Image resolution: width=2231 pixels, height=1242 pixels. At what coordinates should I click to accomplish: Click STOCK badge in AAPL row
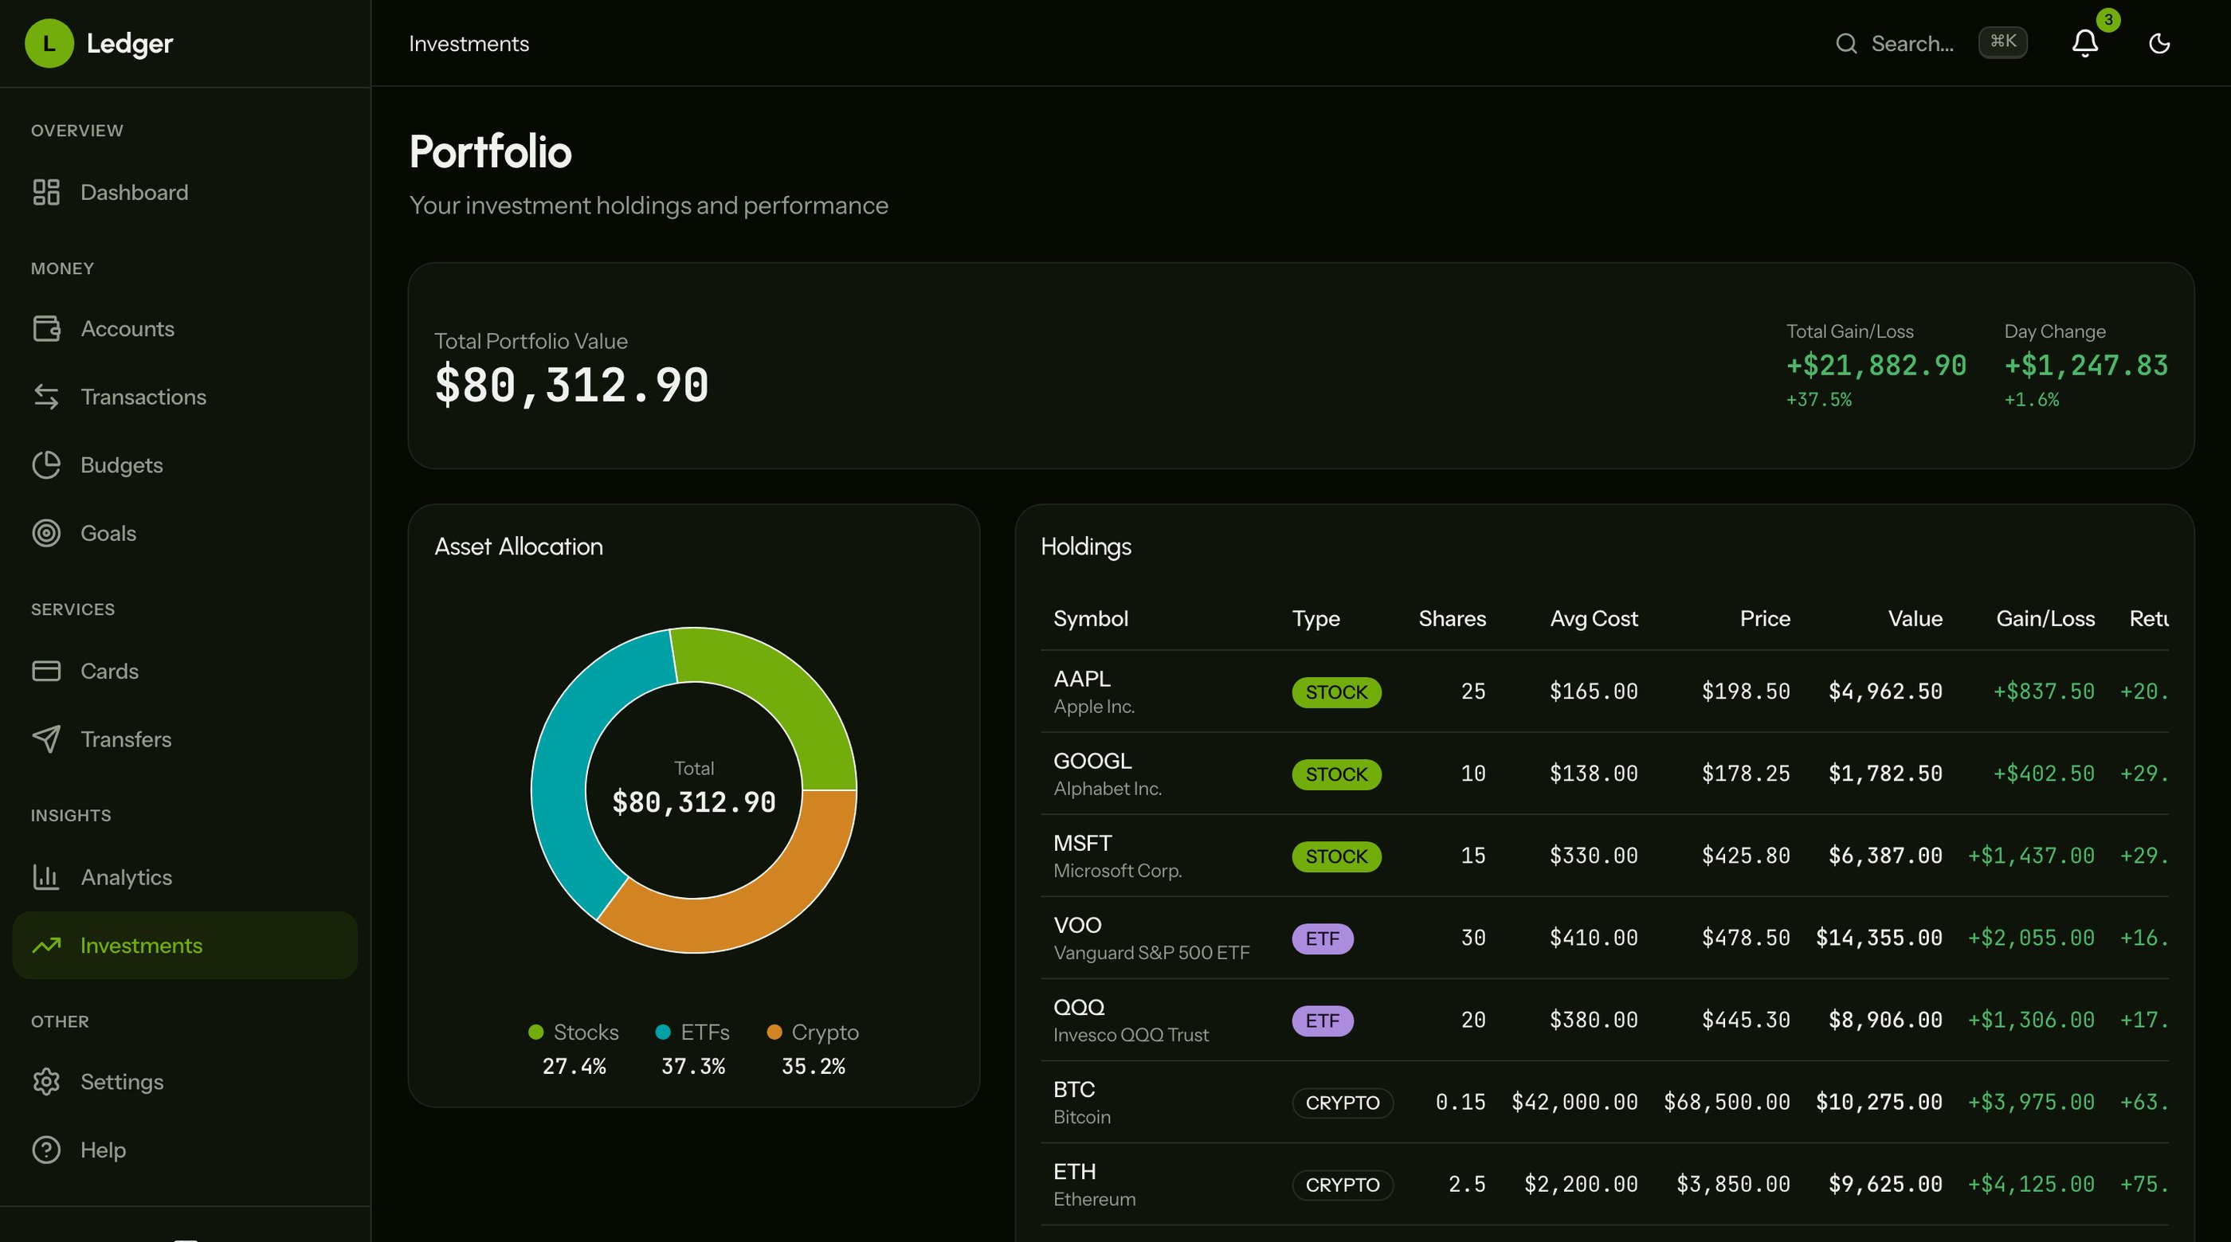coord(1336,692)
